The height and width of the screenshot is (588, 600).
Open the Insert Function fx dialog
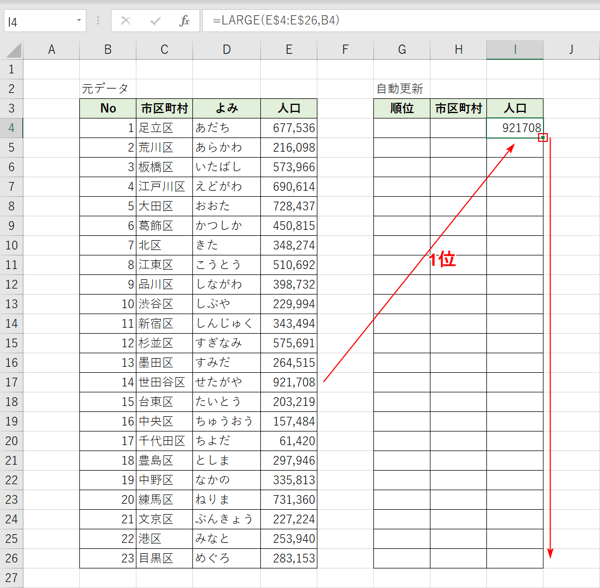click(184, 21)
